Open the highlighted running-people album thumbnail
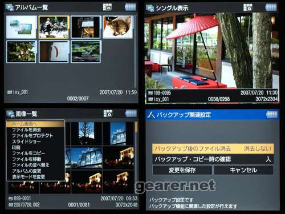Screen dimensions: 285x214 54,27
